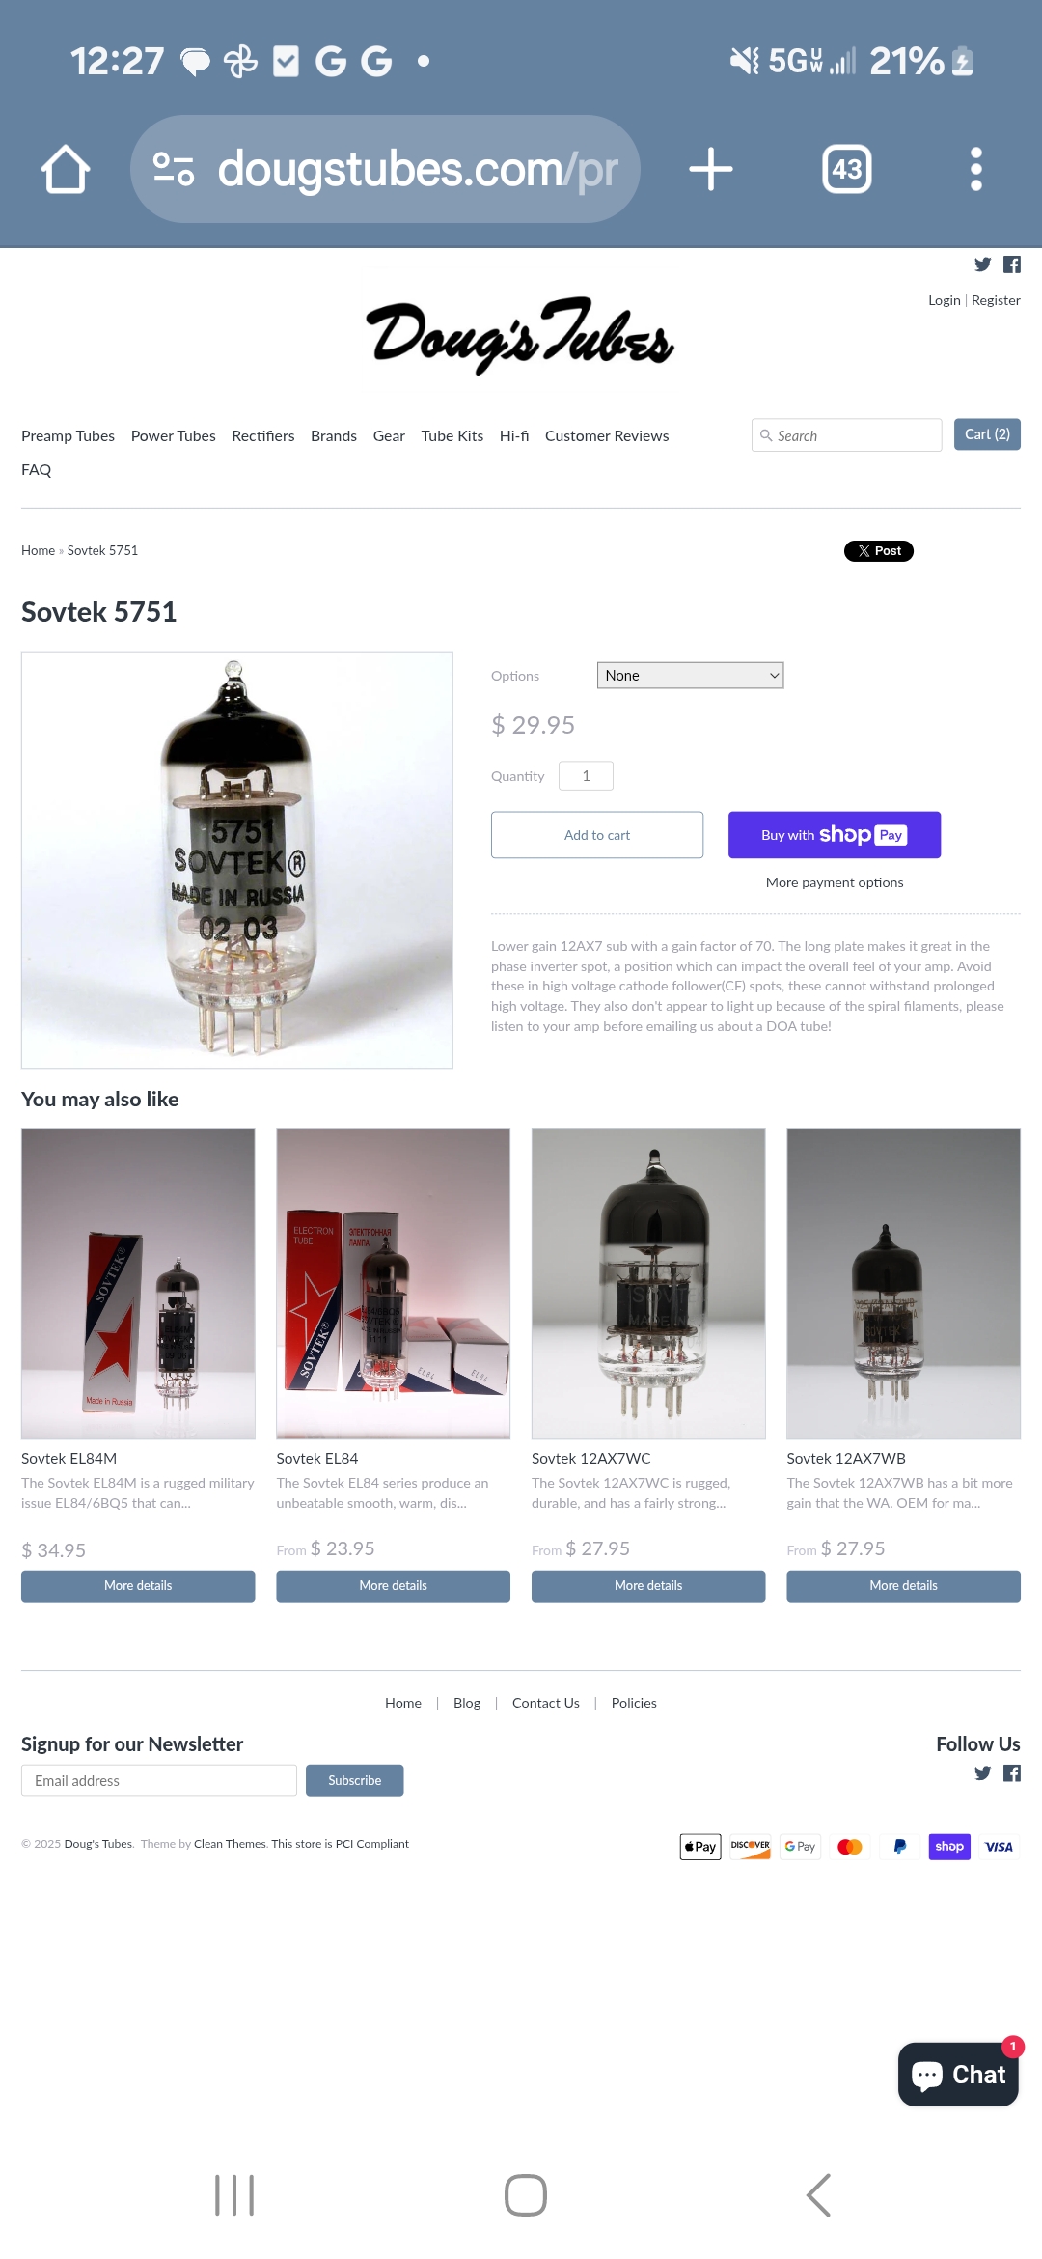This screenshot has height=2259, width=1042.
Task: Open the Power Tubes menu
Action: click(x=174, y=436)
